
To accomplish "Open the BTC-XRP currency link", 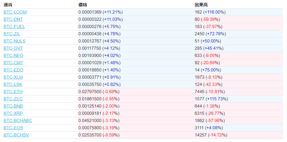I will point(13,113).
